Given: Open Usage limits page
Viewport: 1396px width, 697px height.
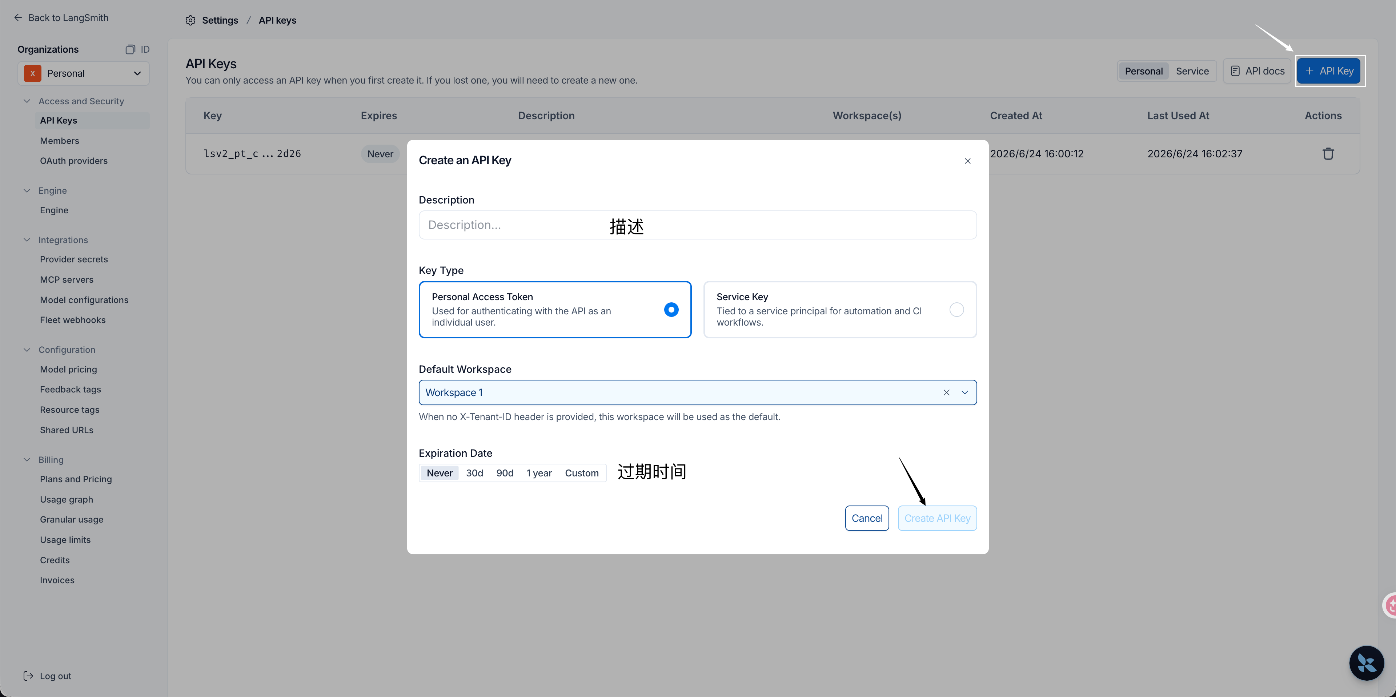Looking at the screenshot, I should tap(65, 540).
